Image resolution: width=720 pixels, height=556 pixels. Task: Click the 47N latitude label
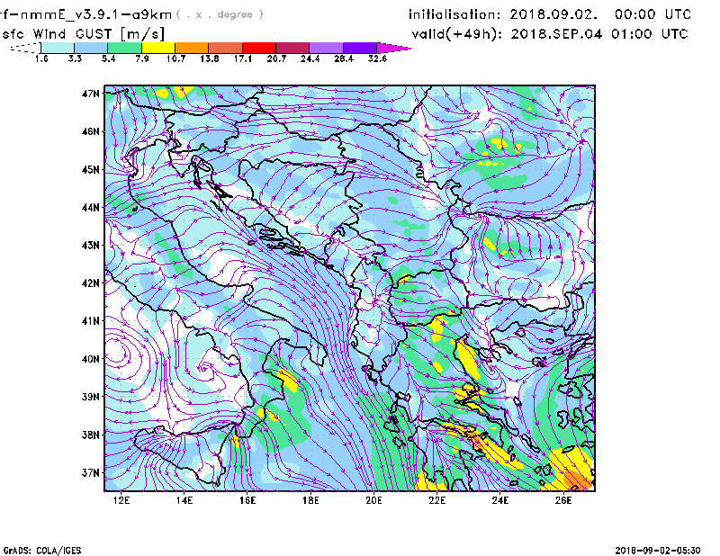(x=91, y=94)
